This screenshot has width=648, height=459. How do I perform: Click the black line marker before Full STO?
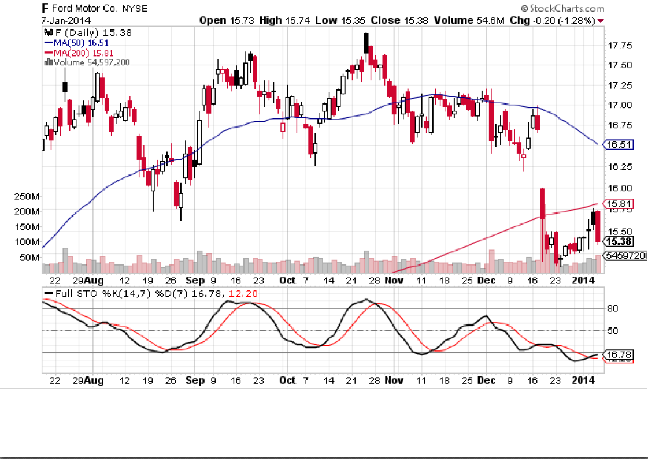[x=49, y=293]
